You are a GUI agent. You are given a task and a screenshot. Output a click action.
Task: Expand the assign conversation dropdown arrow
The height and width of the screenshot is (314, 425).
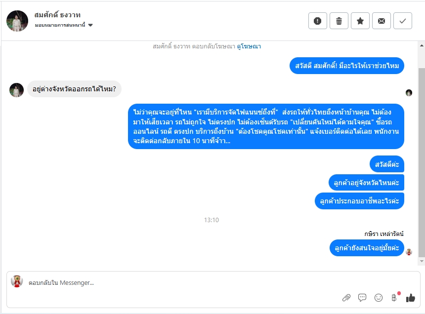coord(90,25)
